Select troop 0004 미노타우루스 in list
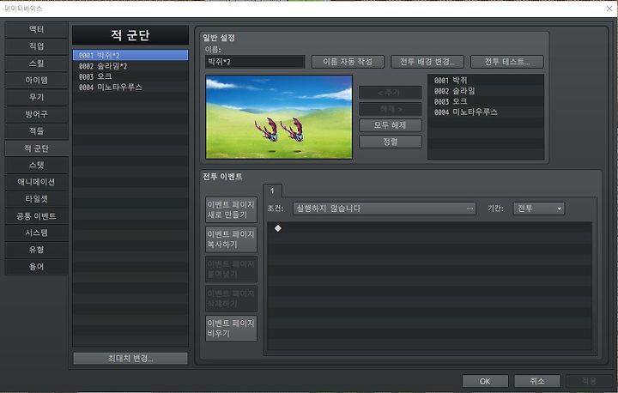Viewport: 618px width, 393px height. point(130,88)
